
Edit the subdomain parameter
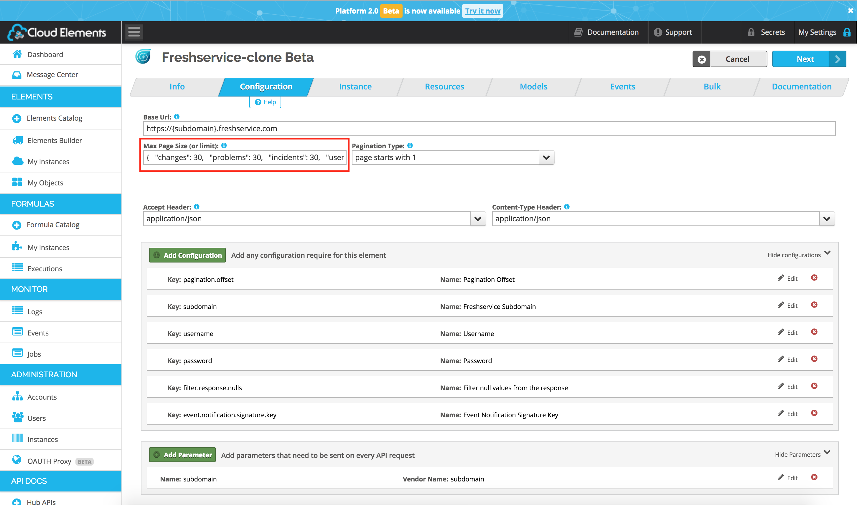coord(787,478)
